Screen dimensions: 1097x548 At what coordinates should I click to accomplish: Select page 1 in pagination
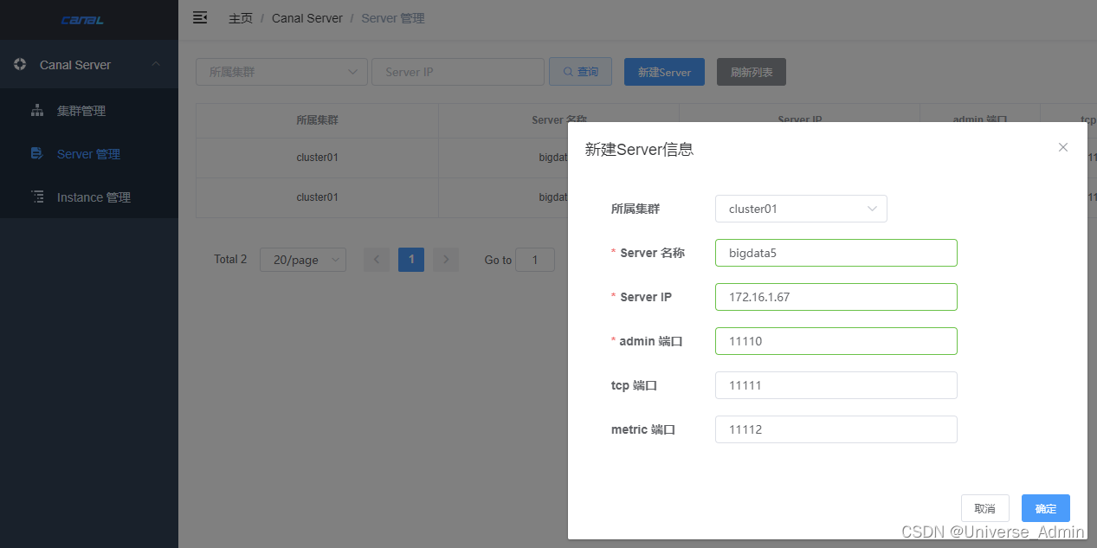click(411, 260)
